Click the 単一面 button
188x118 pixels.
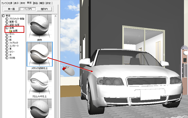(x=11, y=9)
